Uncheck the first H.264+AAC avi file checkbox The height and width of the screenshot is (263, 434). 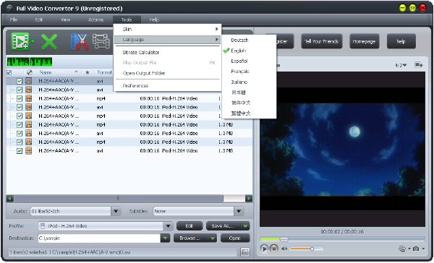[20, 81]
